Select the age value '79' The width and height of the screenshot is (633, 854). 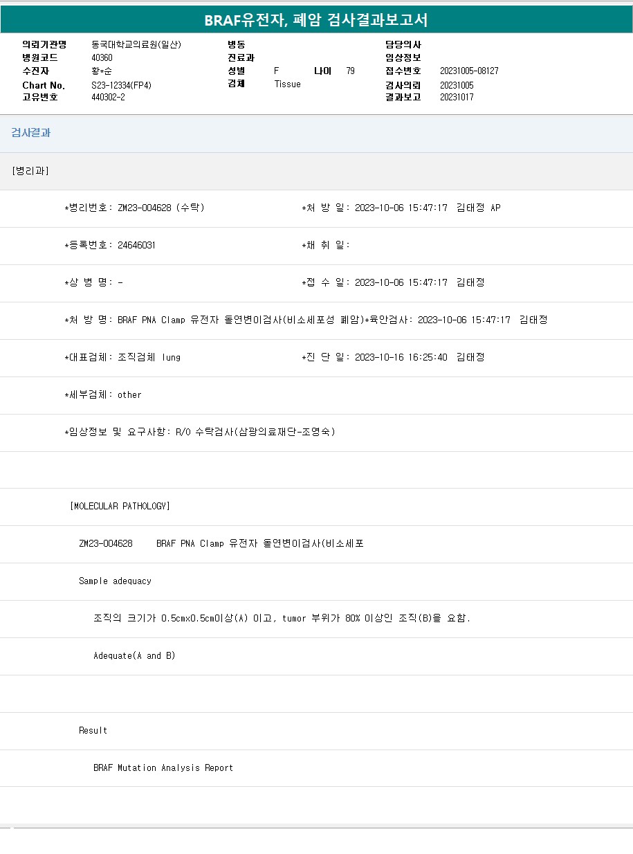click(x=351, y=71)
